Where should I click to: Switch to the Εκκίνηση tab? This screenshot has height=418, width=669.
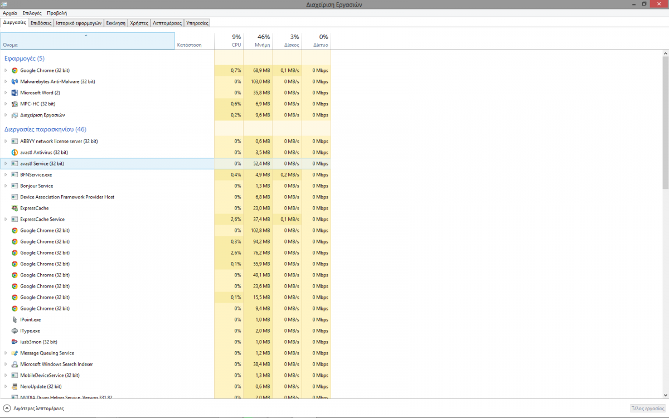point(116,23)
